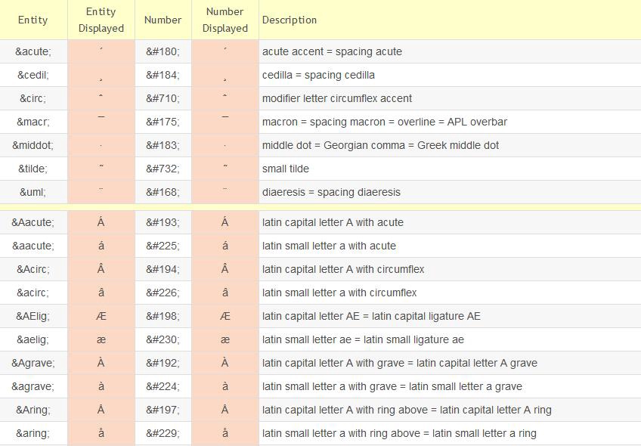This screenshot has width=641, height=446.
Task: Click the æ glyph in Number Displayed column
Action: (225, 339)
